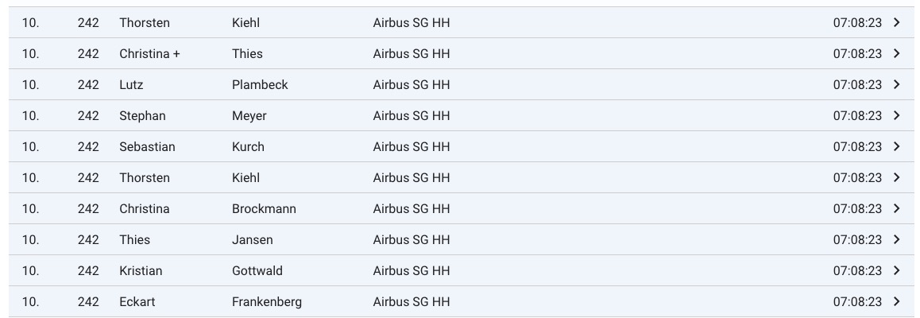Open Sebastian Kurch's details via chevron
This screenshot has height=318, width=920.
coord(897,147)
